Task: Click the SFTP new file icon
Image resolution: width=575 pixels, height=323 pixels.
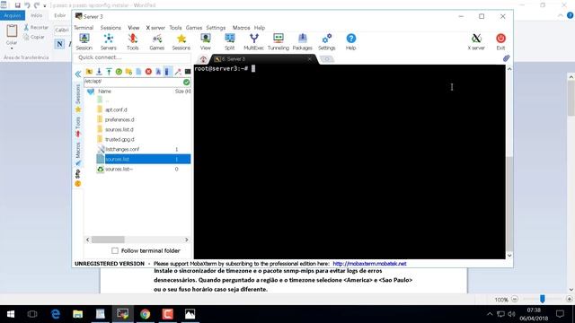Action: pyautogui.click(x=138, y=72)
